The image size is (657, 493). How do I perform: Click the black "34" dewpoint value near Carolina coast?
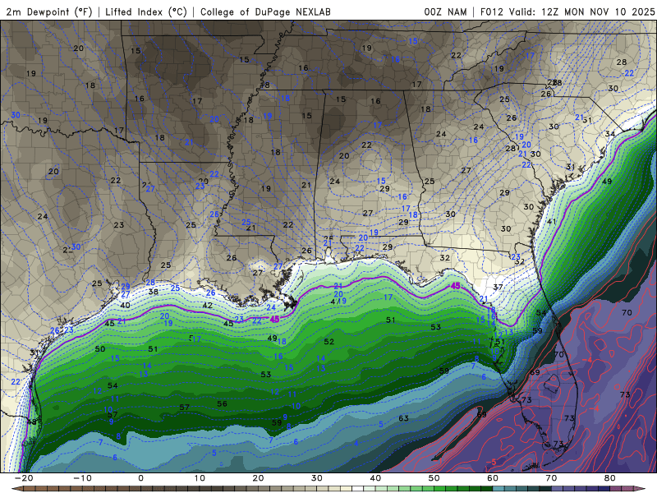(x=610, y=134)
